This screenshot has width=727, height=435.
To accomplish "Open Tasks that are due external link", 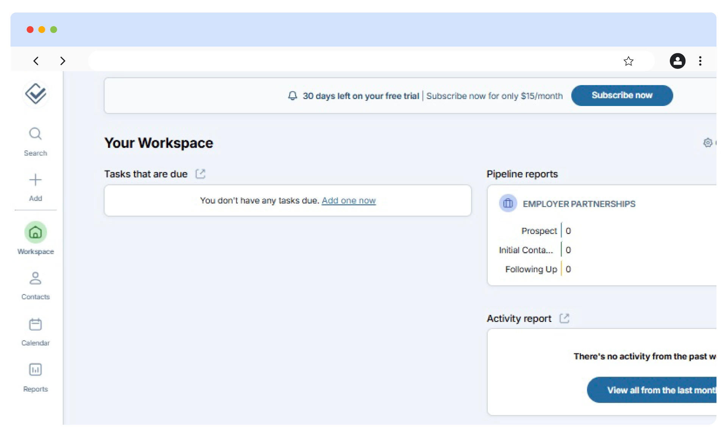I will tap(200, 174).
